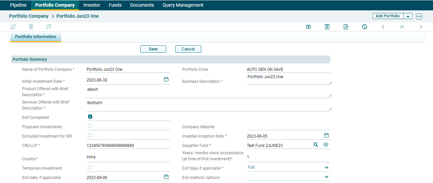Click the clone record icon
This screenshot has height=183, width=433.
point(48,27)
